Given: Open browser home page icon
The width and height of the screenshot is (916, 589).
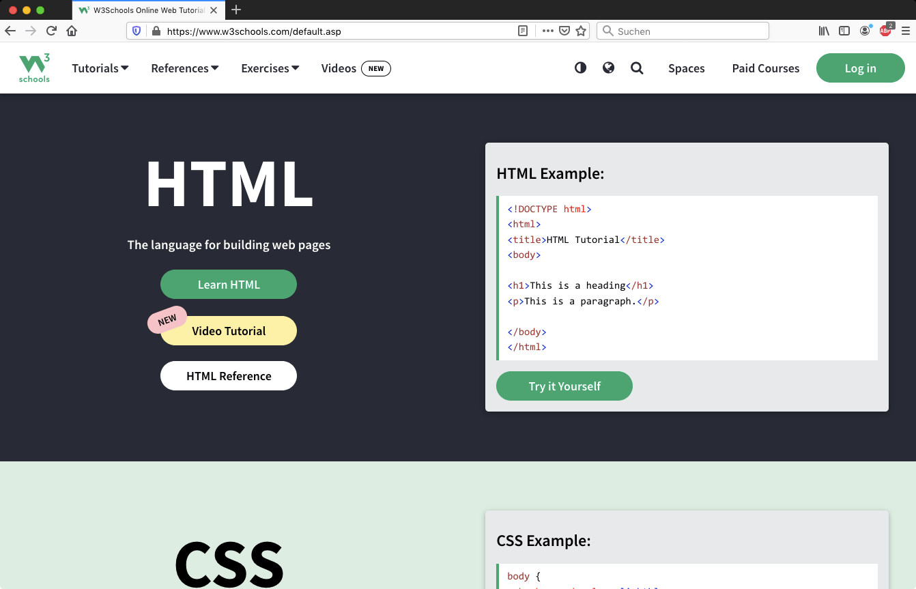Looking at the screenshot, I should [x=72, y=31].
